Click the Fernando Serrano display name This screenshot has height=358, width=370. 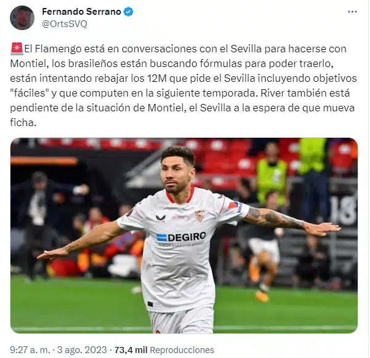(81, 12)
